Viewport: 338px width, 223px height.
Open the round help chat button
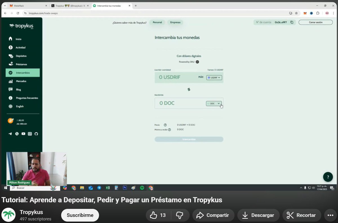[x=328, y=177]
